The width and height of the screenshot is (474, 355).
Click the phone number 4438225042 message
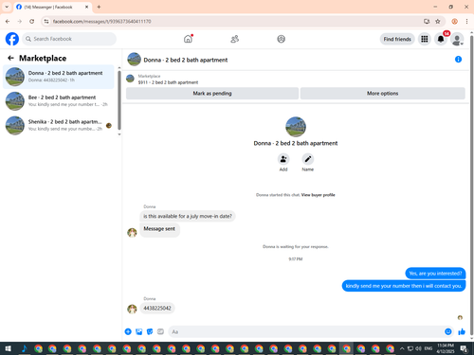click(157, 308)
